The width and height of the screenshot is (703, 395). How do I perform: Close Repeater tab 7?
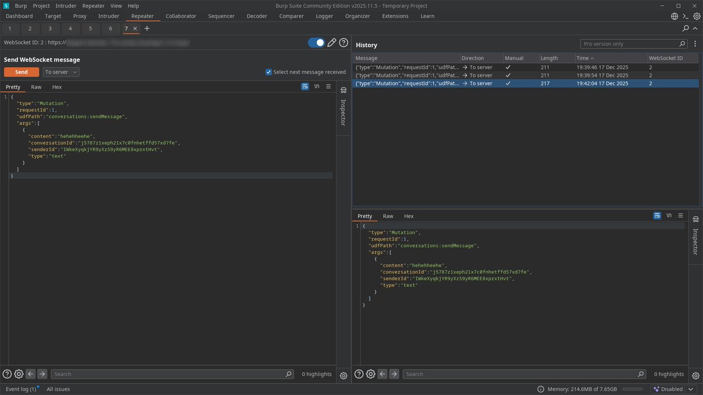[135, 28]
